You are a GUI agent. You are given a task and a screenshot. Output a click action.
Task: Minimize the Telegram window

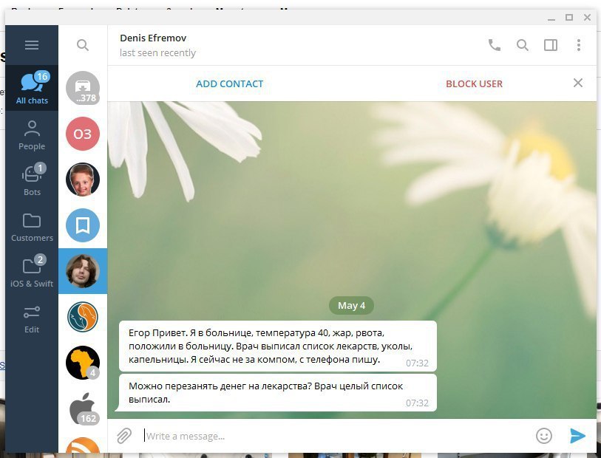click(x=551, y=18)
